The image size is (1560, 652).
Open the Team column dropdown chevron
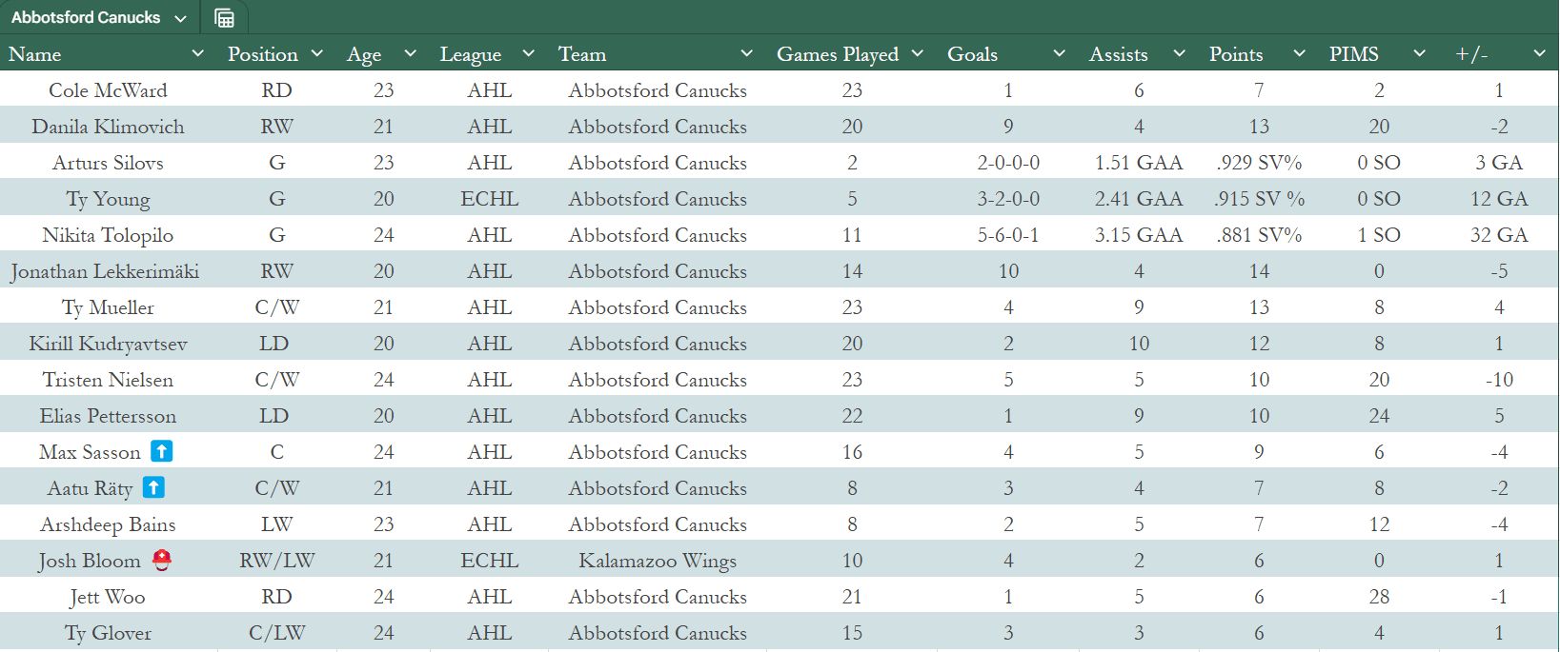point(747,53)
